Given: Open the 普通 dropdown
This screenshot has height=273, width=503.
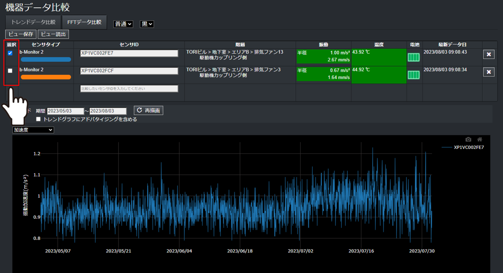Looking at the screenshot, I should click(x=123, y=24).
